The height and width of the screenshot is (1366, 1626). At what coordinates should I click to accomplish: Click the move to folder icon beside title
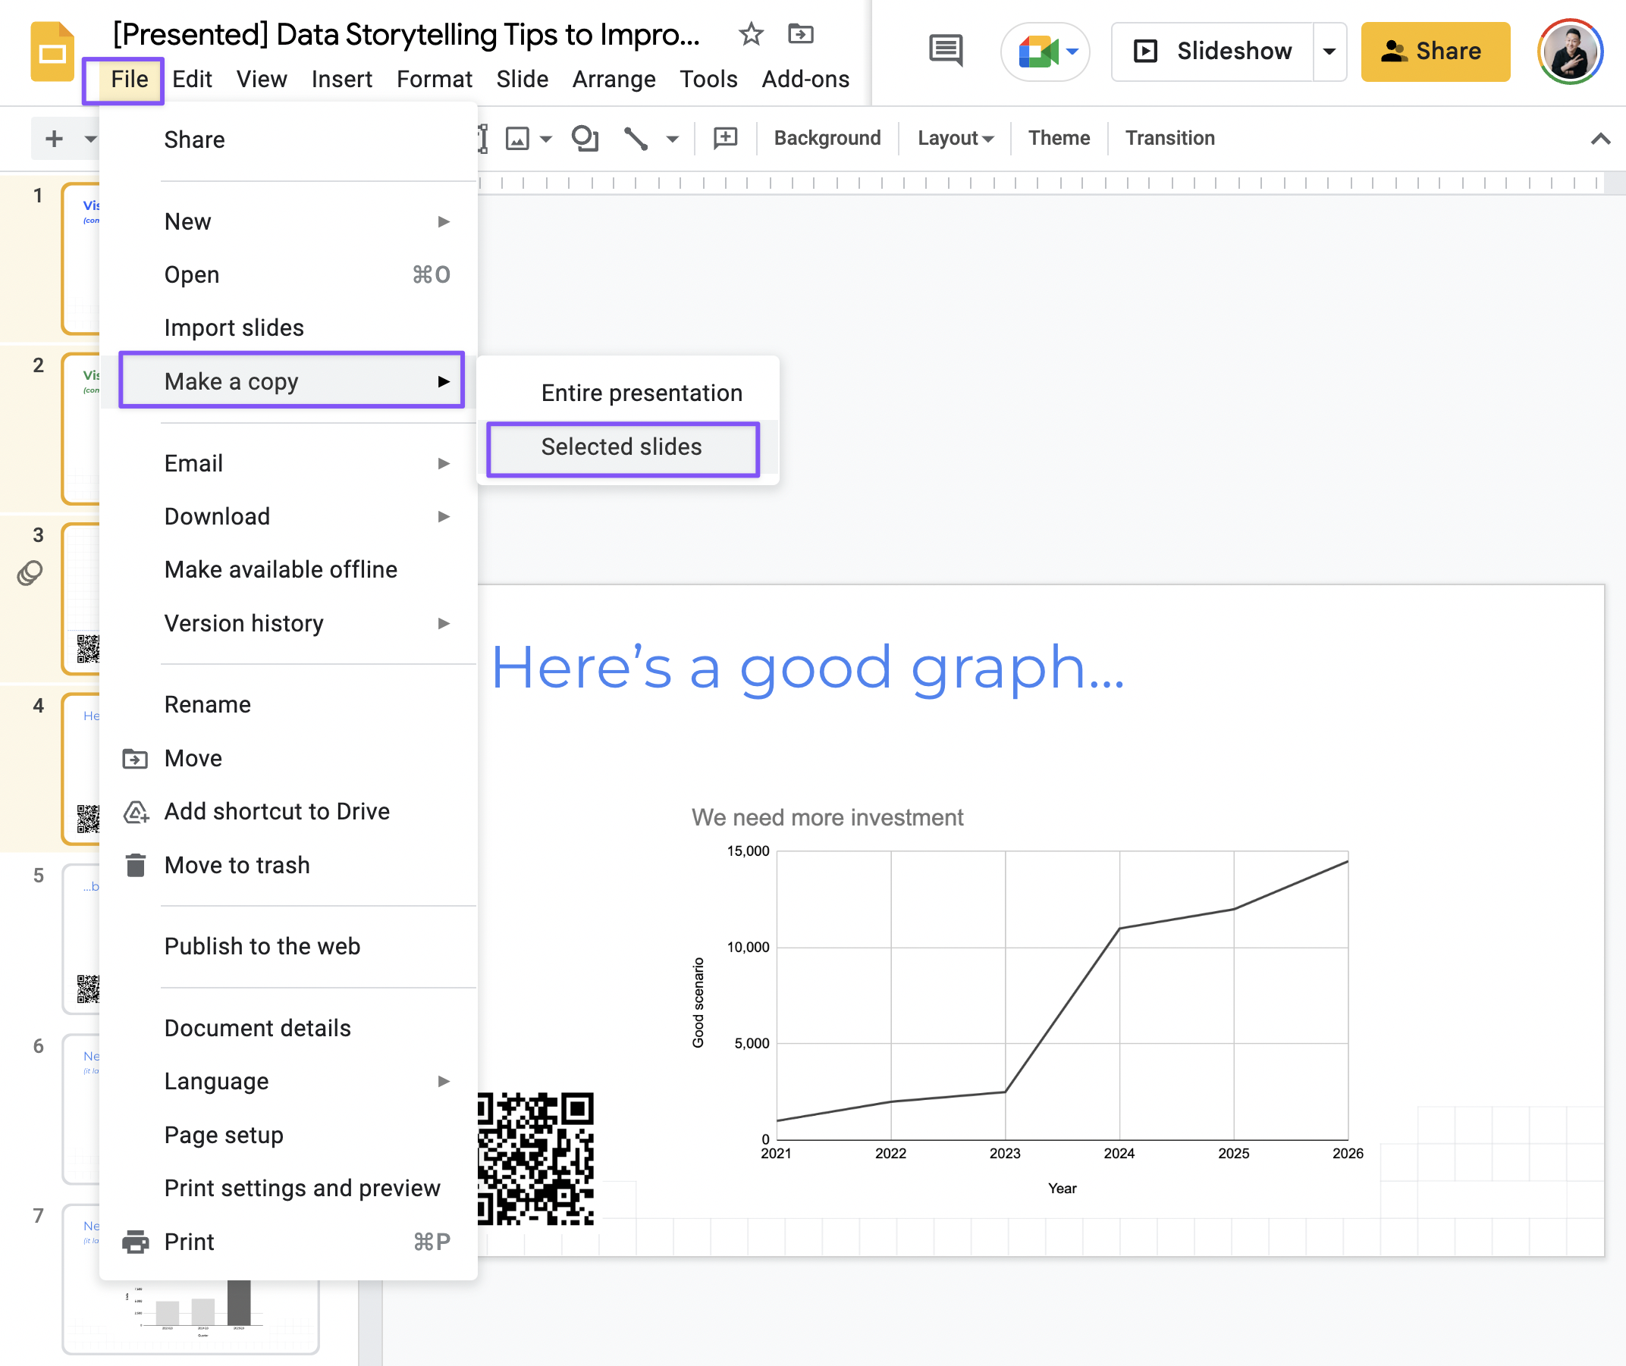click(x=800, y=34)
